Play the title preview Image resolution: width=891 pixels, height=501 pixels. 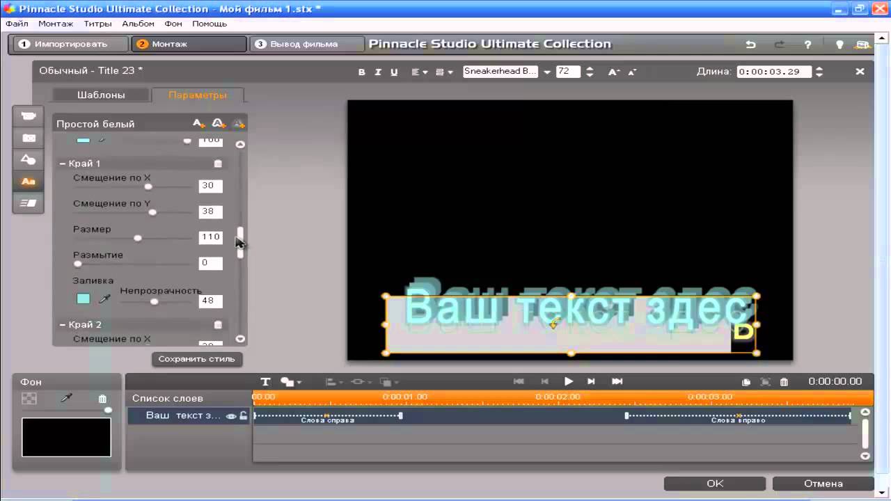point(568,381)
